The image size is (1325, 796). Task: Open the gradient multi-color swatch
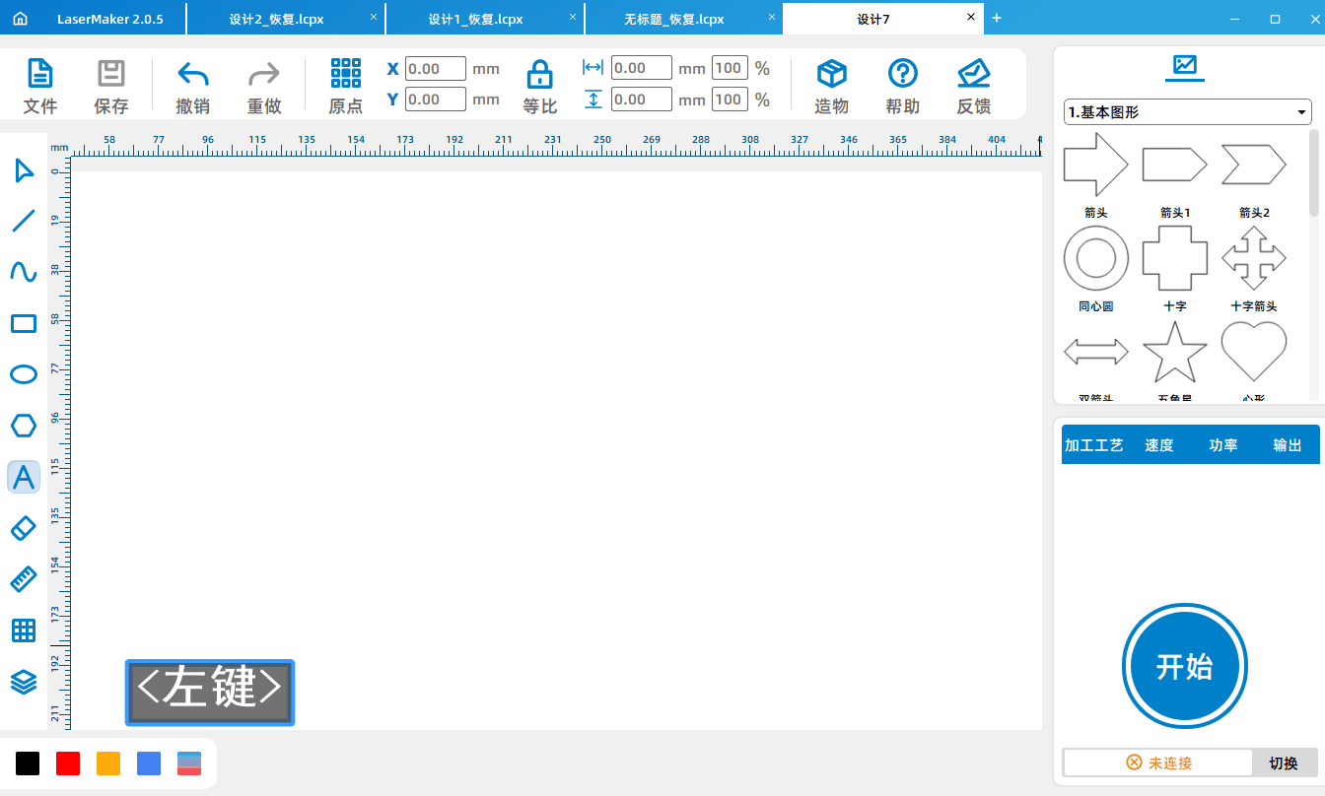[x=189, y=763]
